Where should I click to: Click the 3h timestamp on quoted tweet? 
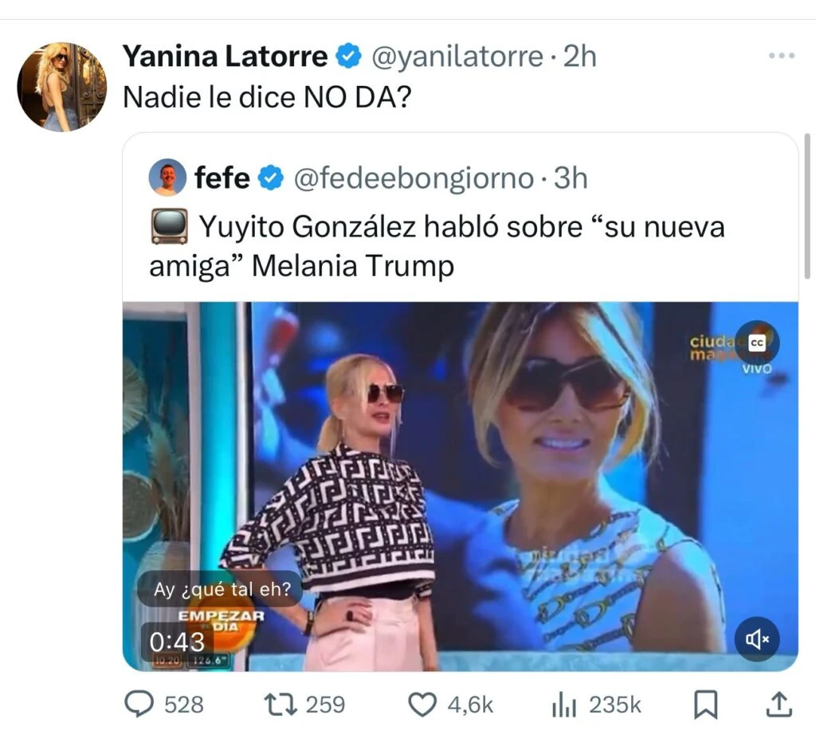571,178
